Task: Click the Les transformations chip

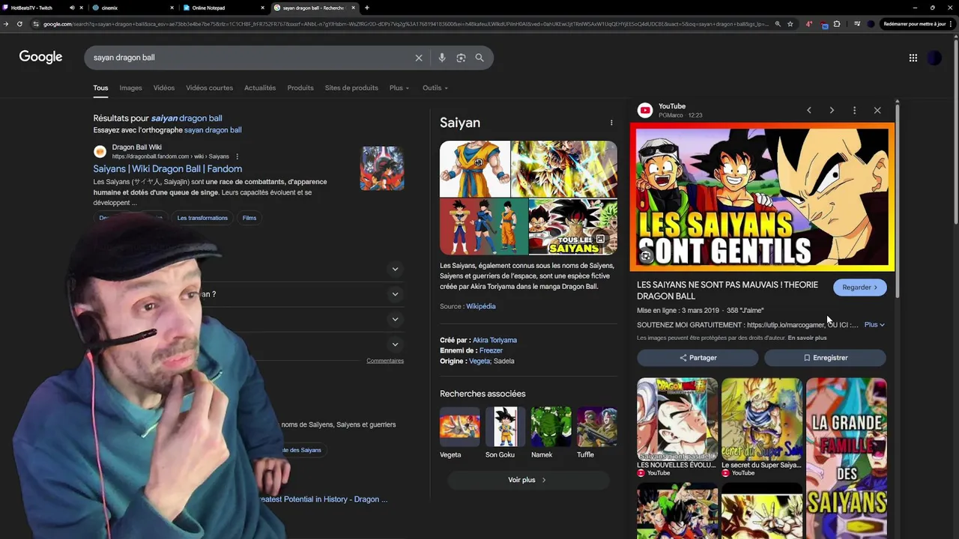Action: click(x=202, y=218)
